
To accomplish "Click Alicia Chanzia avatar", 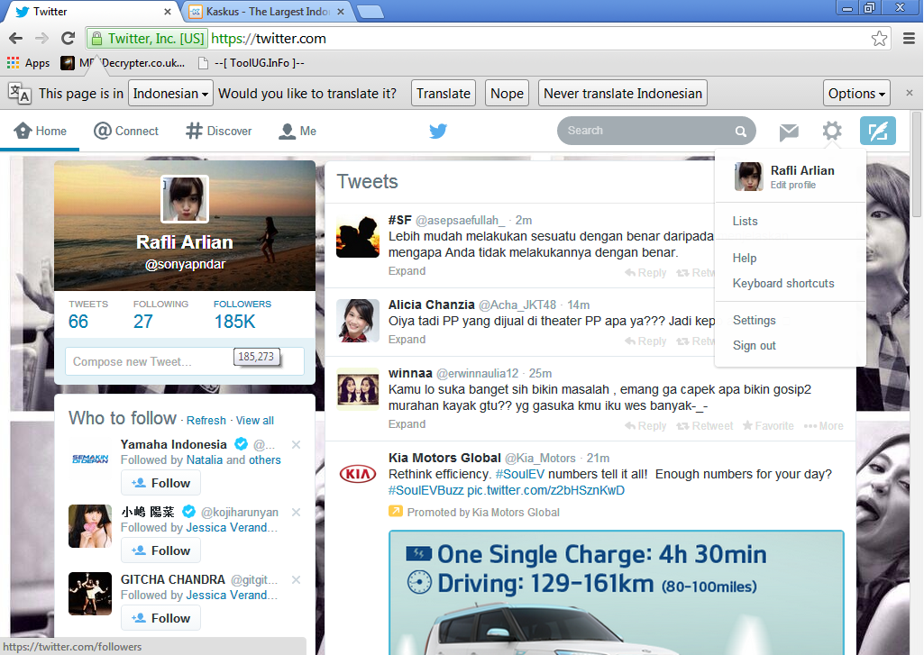I will (358, 321).
